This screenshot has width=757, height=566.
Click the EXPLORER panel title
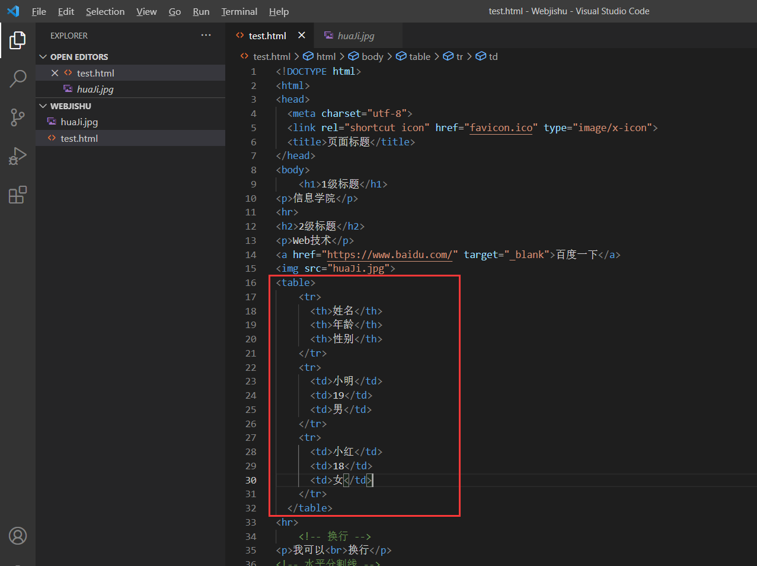(x=69, y=36)
